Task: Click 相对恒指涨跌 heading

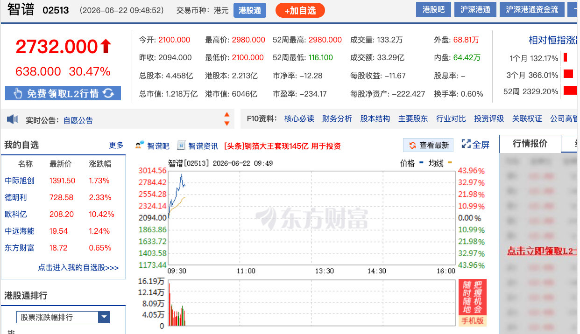Action: 553,41
